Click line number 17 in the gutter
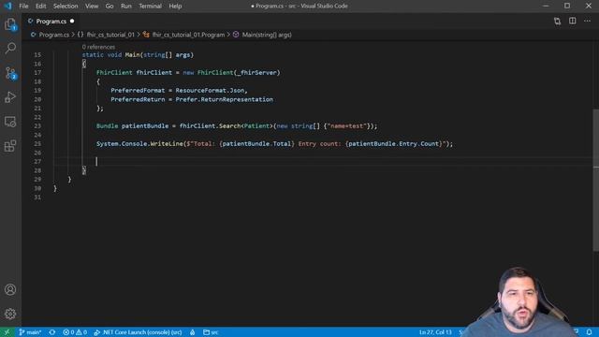The image size is (599, 337). coord(37,72)
